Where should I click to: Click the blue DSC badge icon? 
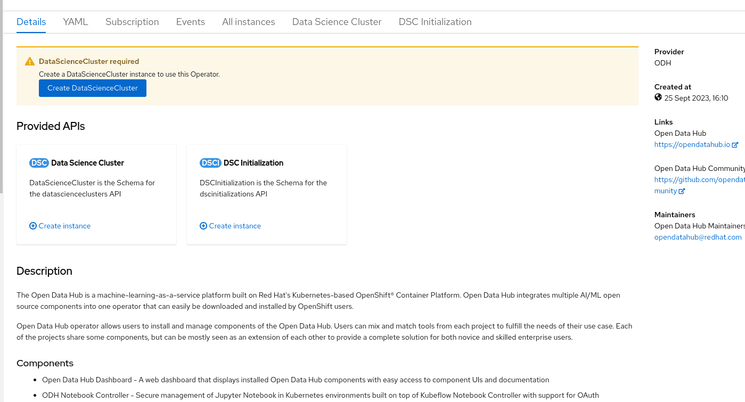[x=39, y=163]
